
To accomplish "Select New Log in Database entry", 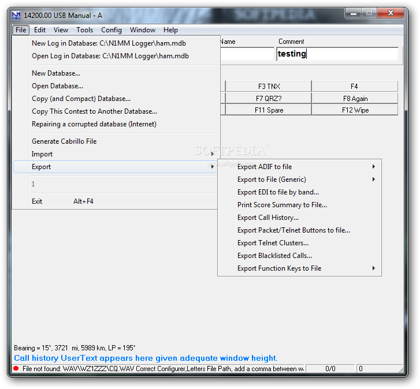I will click(x=115, y=43).
